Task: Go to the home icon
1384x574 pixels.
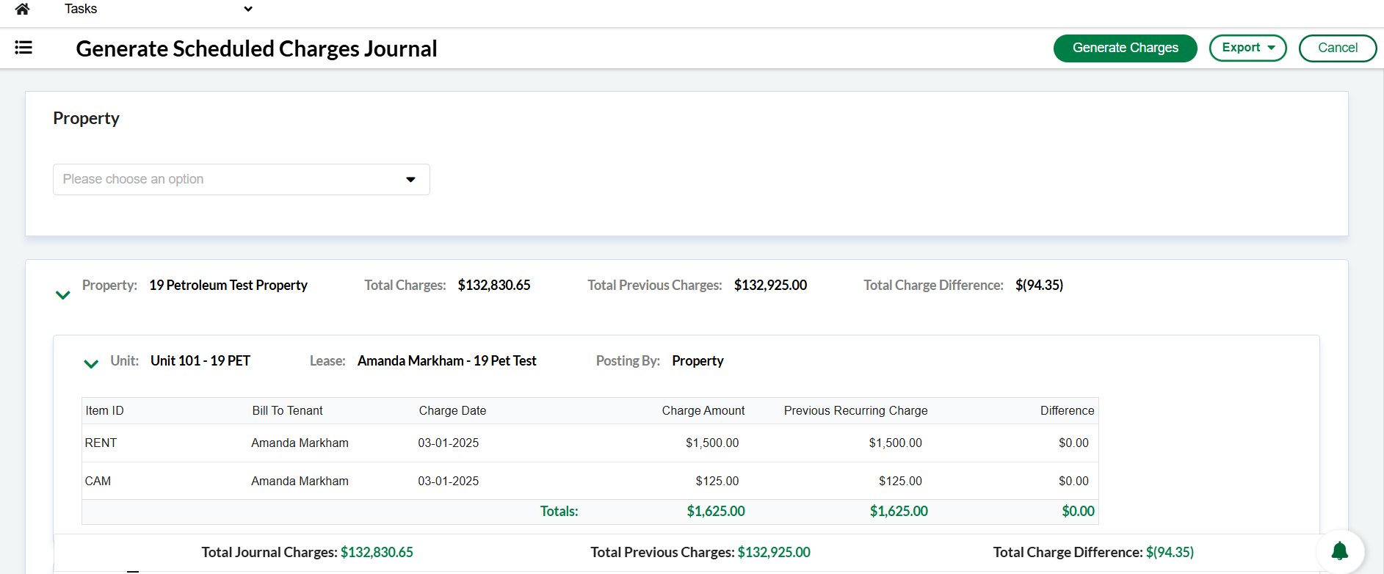Action: [x=22, y=9]
